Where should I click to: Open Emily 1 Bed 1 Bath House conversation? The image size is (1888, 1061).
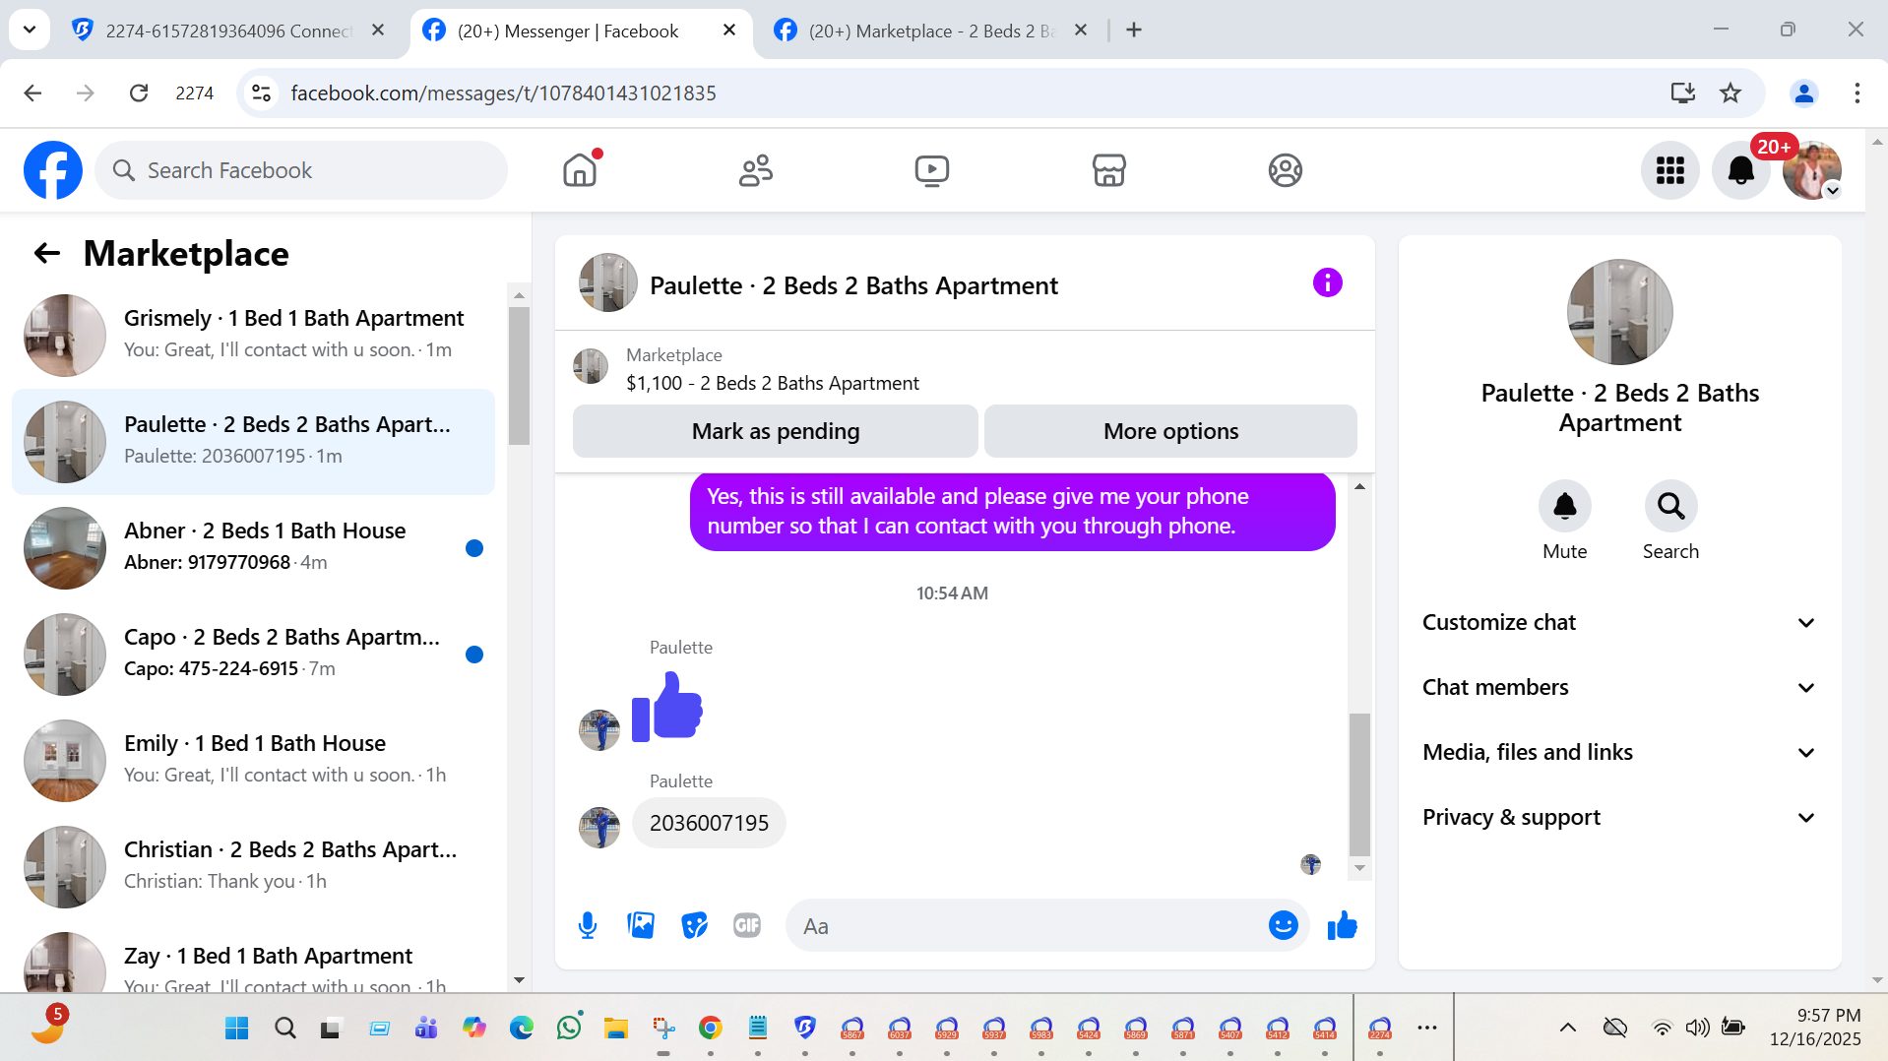tap(254, 760)
